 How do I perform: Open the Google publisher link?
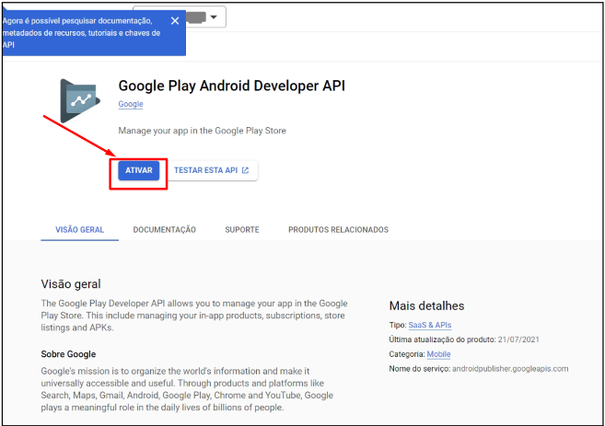coord(131,104)
